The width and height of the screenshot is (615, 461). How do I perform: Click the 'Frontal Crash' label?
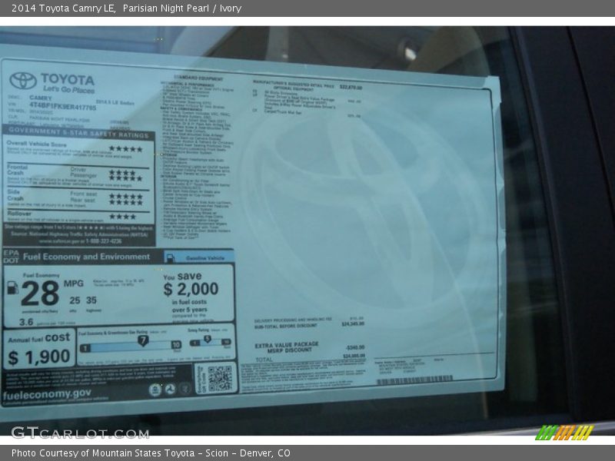(17, 170)
